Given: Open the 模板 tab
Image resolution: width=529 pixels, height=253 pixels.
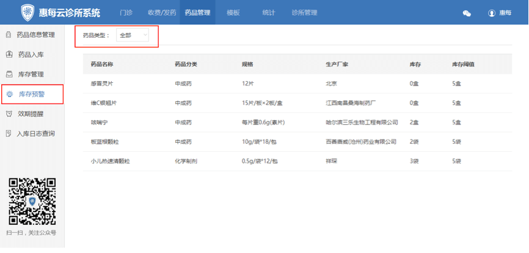Looking at the screenshot, I should [x=233, y=13].
